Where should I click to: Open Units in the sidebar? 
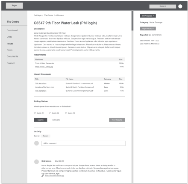(9, 37)
